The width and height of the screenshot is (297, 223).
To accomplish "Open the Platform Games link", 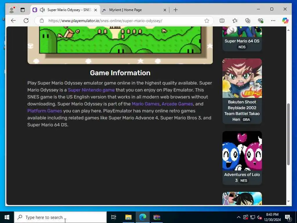I will pyautogui.click(x=45, y=111).
